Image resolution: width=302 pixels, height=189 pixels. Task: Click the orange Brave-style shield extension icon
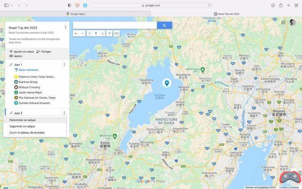click(x=77, y=5)
